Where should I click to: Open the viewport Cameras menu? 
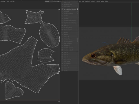[x=87, y=1]
